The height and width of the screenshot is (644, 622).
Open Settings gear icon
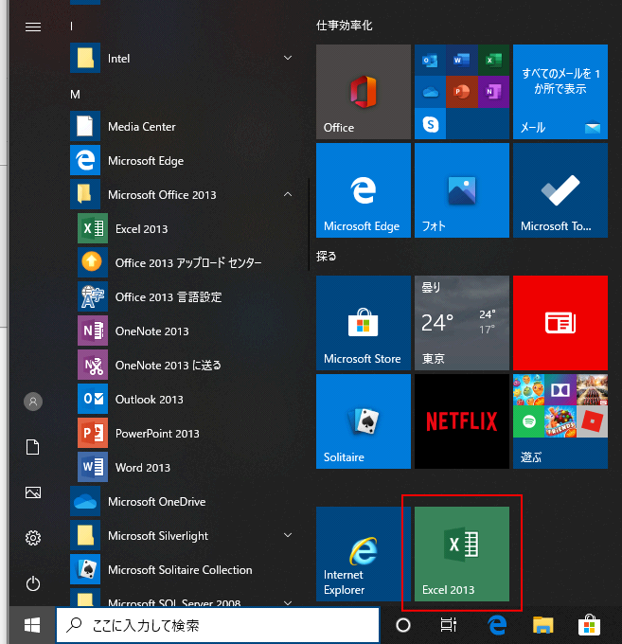click(x=33, y=538)
